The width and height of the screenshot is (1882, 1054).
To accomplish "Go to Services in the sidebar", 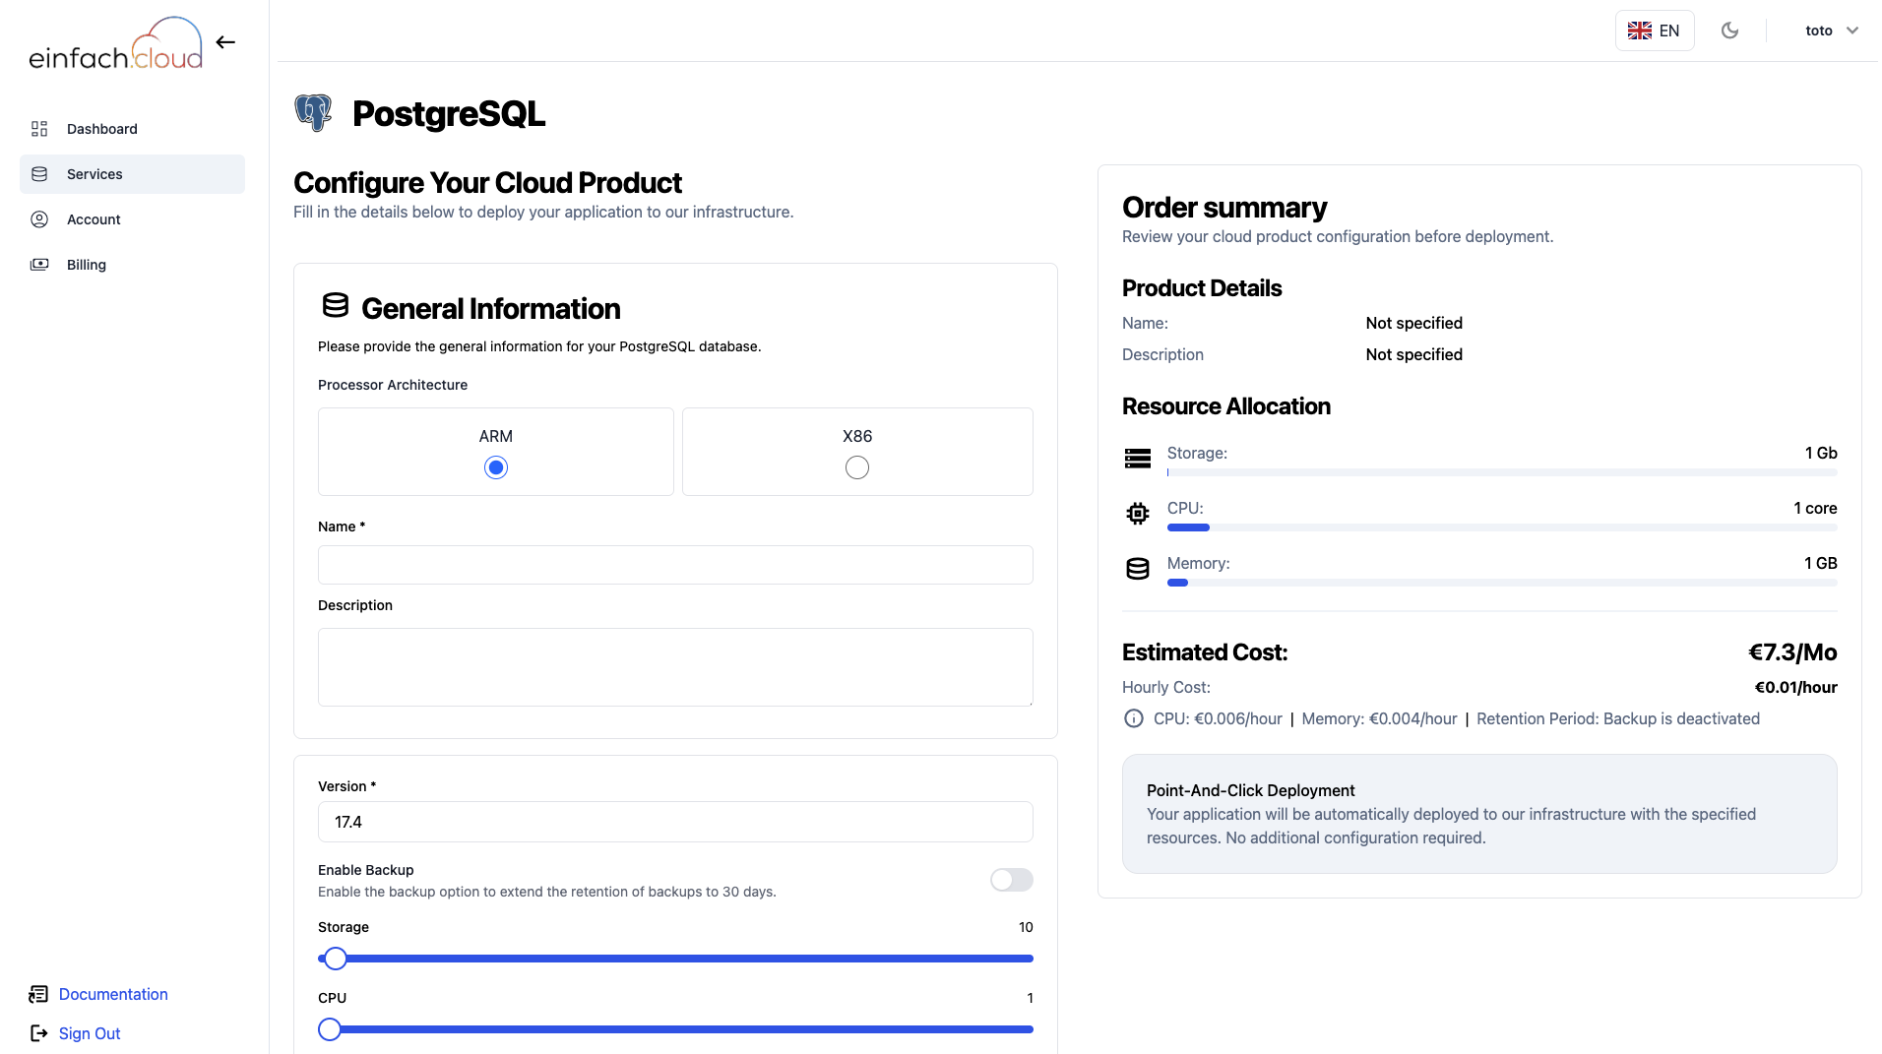I will click(x=94, y=174).
